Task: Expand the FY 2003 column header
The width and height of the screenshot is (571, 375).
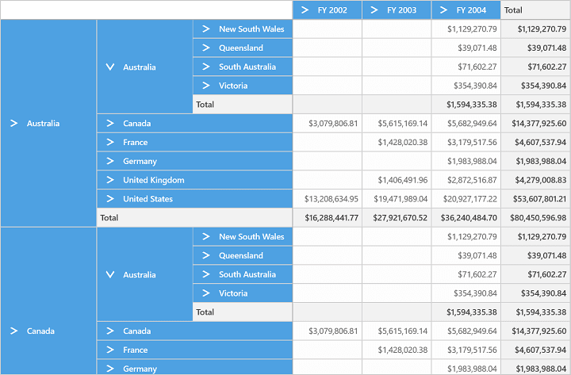Action: click(374, 10)
